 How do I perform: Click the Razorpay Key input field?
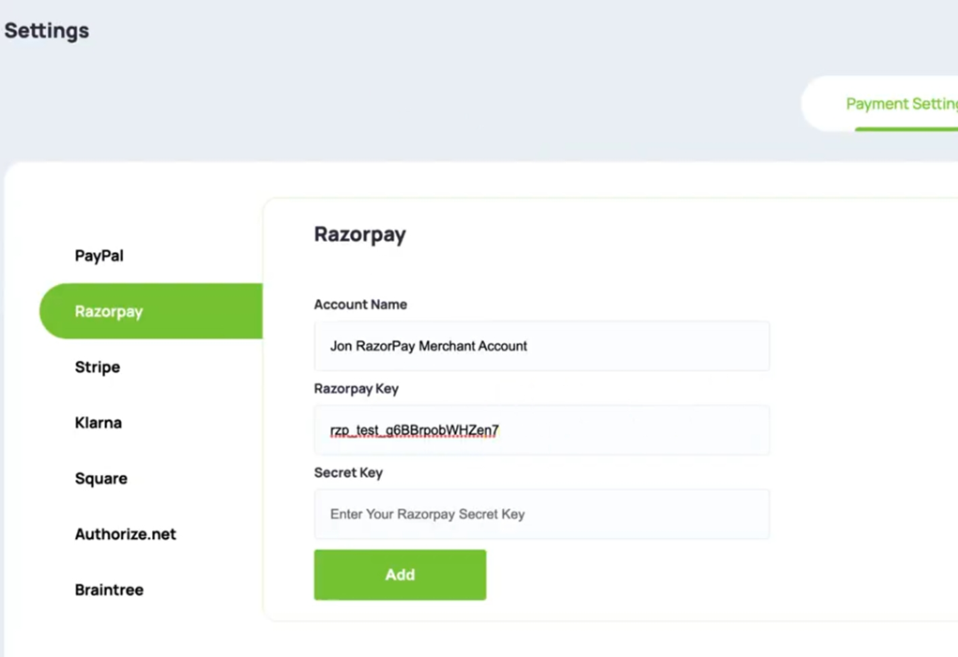541,429
